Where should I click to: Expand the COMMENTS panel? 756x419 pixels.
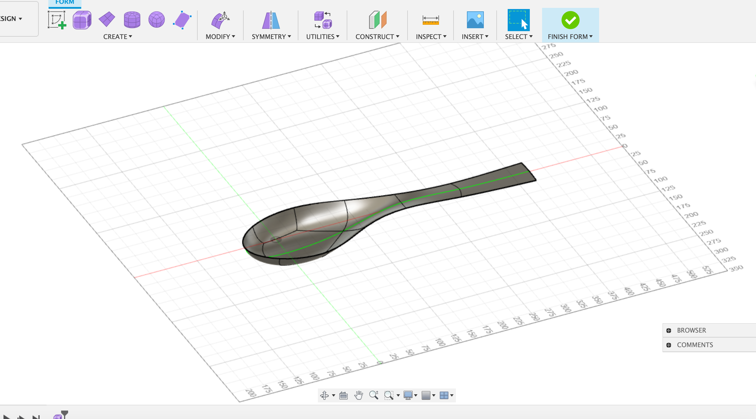(x=669, y=345)
